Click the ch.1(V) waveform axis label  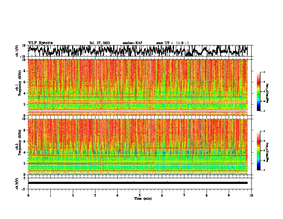[17, 51]
